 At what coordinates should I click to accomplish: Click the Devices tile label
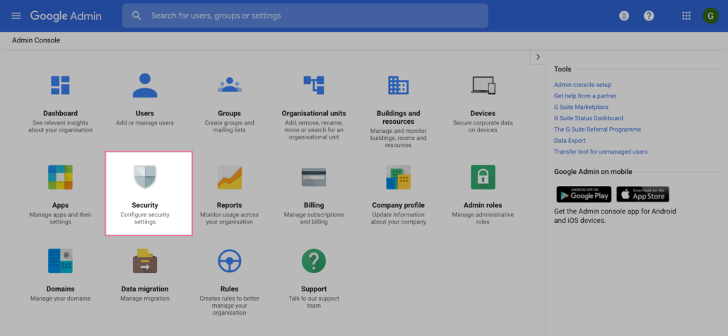(x=483, y=113)
